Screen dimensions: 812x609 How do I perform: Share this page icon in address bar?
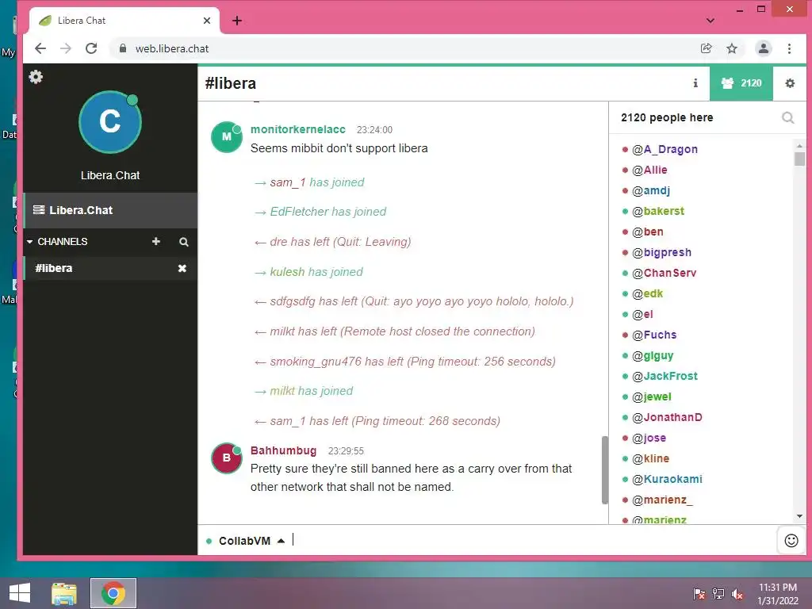706,48
